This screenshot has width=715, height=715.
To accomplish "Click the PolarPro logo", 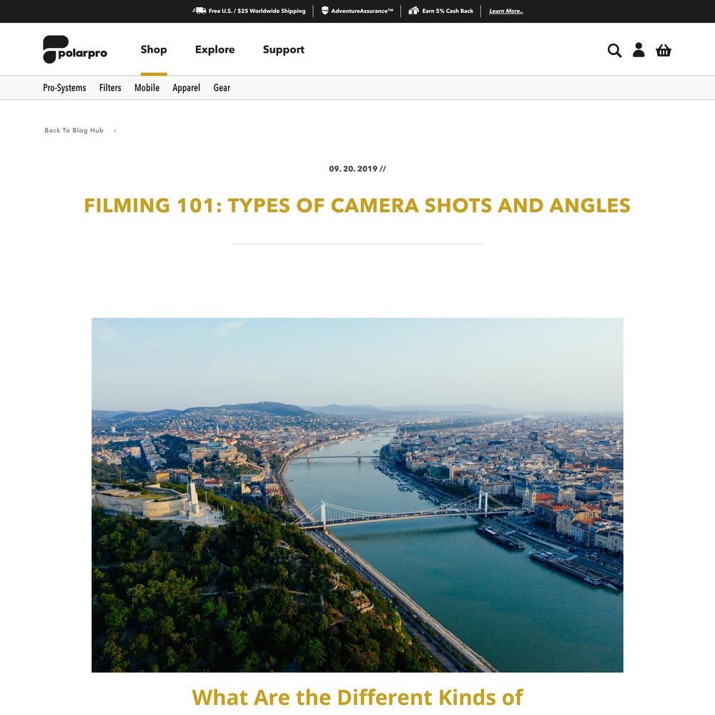I will [x=75, y=49].
